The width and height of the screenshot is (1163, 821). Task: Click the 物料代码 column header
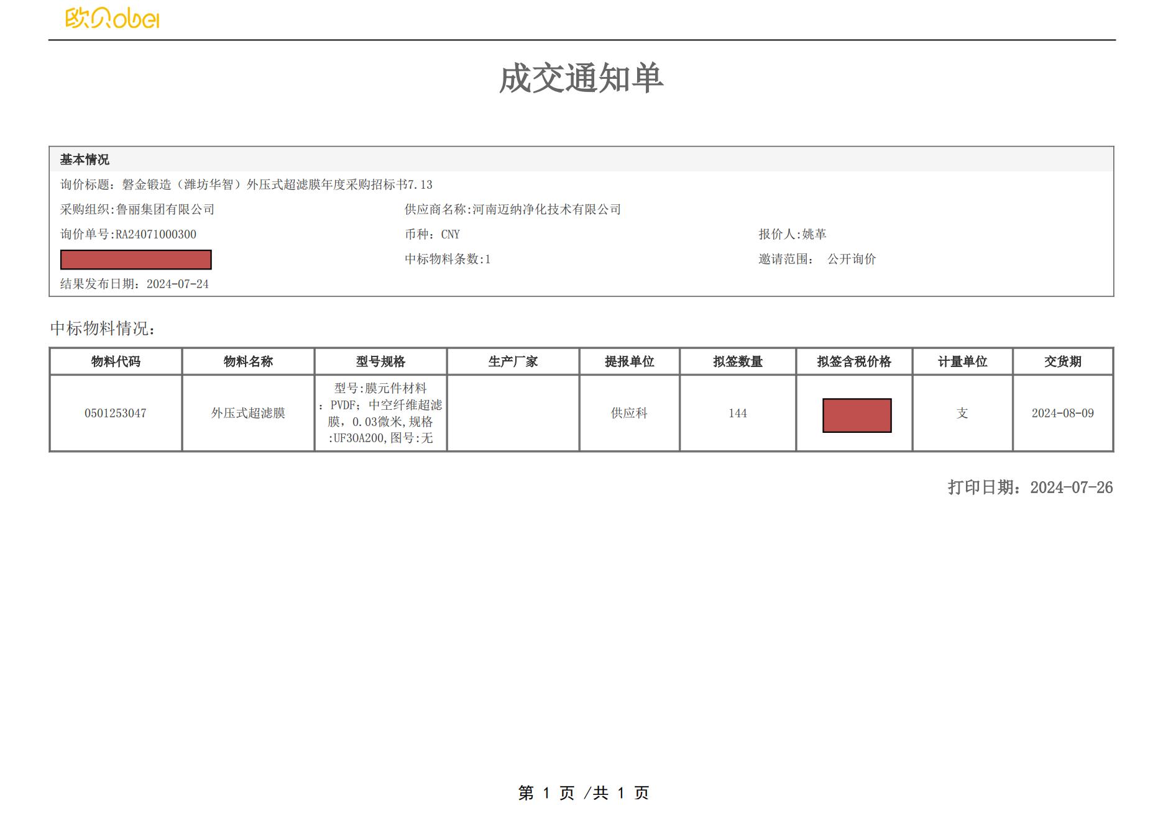116,361
